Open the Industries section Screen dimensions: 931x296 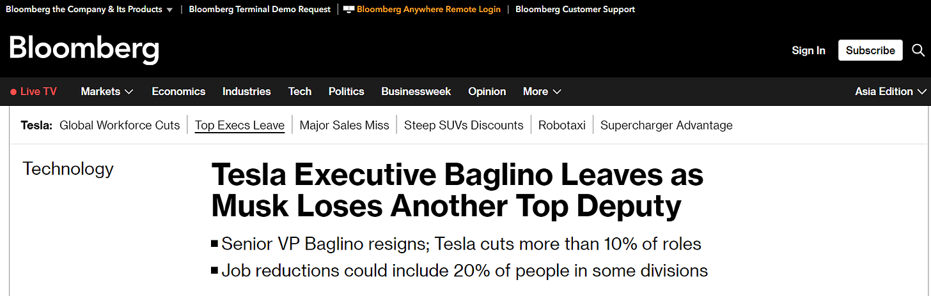point(246,91)
